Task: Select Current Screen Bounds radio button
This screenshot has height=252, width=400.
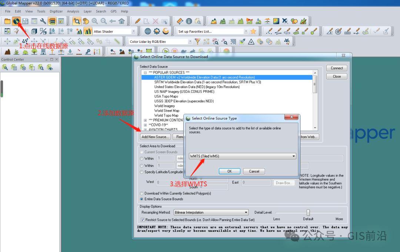Action: (141, 152)
